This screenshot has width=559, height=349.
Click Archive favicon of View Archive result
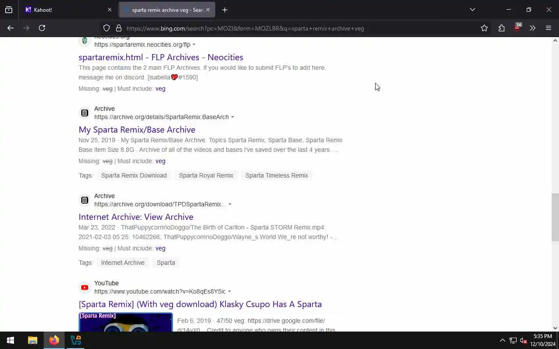click(84, 200)
